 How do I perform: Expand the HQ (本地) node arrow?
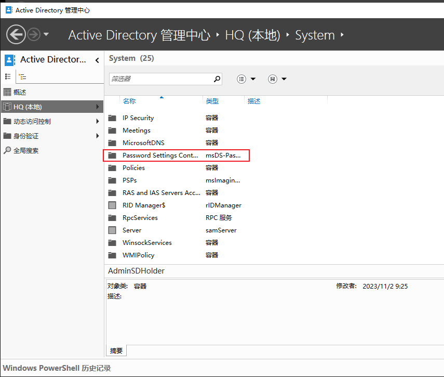pos(98,107)
